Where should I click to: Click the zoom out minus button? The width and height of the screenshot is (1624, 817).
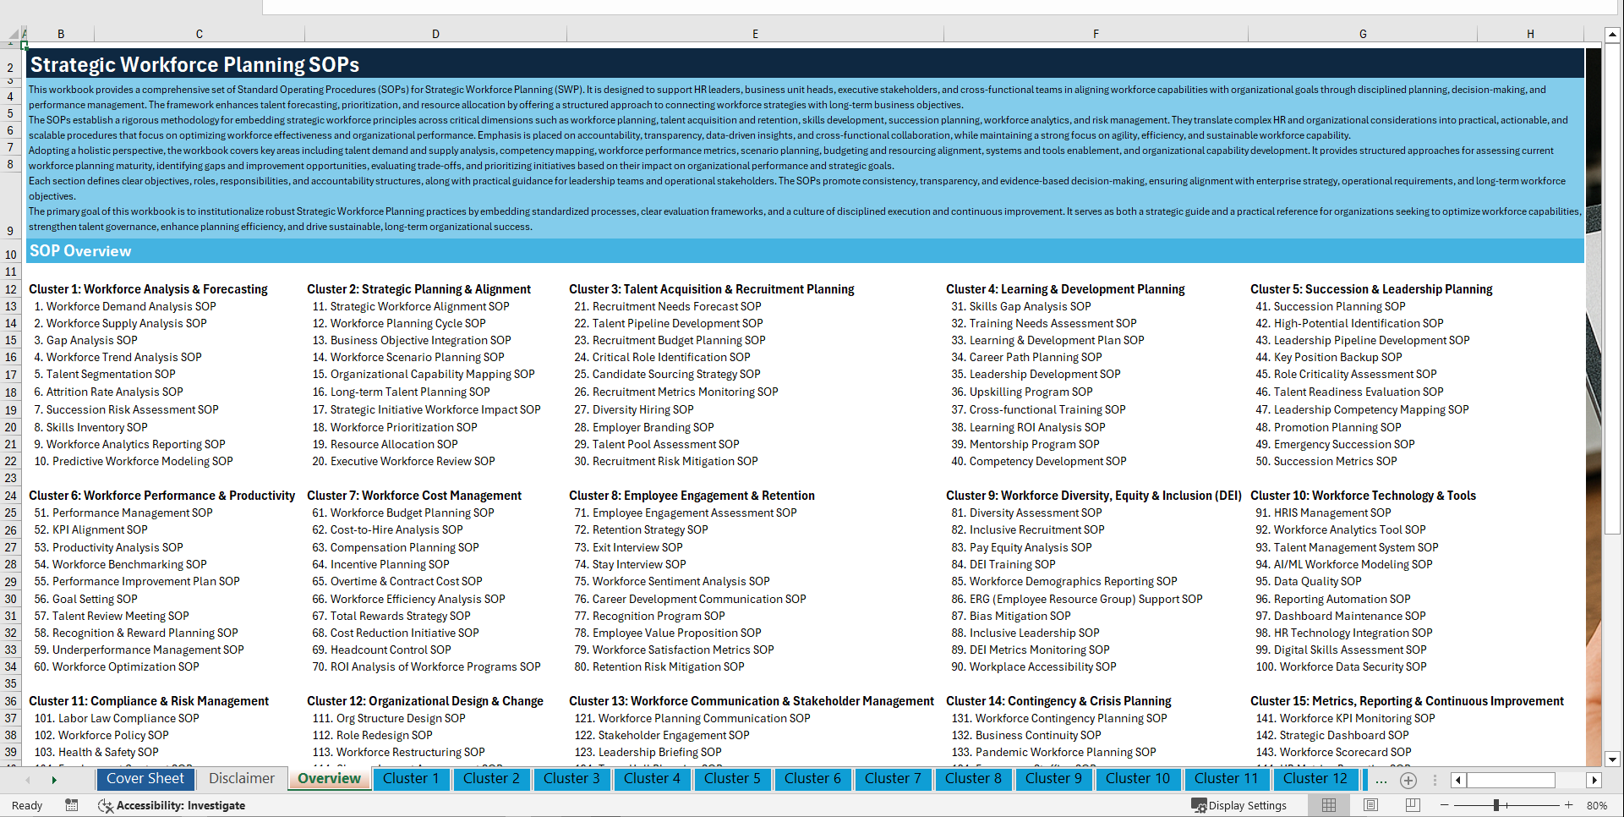tap(1445, 805)
